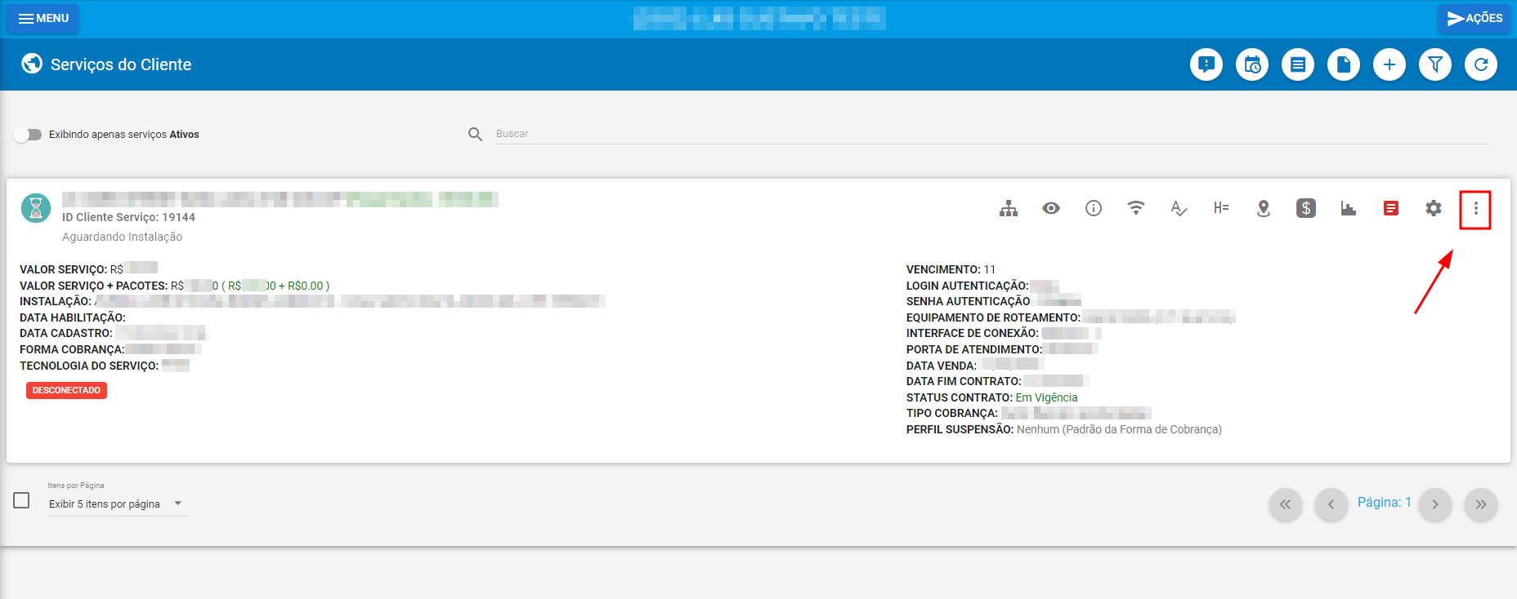Click the alert speech bubble header icon

point(1206,64)
